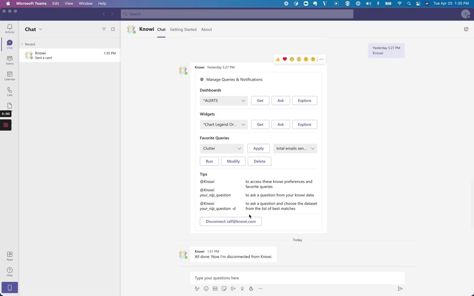The width and height of the screenshot is (474, 296).
Task: Open the Chat header dropdown chevron
Action: coord(40,29)
